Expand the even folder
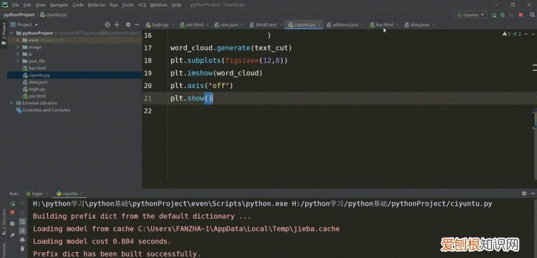This screenshot has width=537, height=258. coord(17,40)
